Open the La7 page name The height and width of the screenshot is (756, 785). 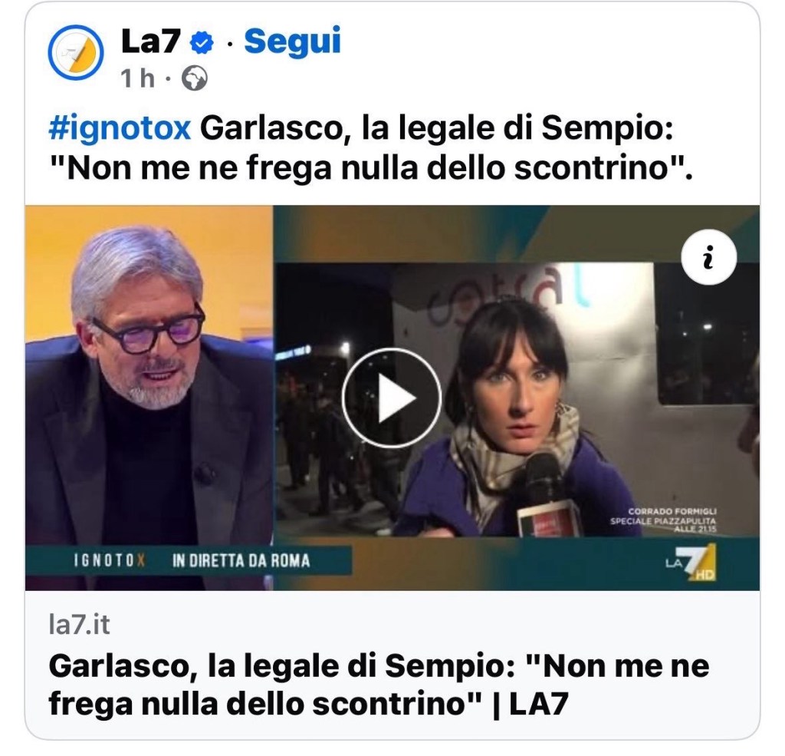coord(151,41)
